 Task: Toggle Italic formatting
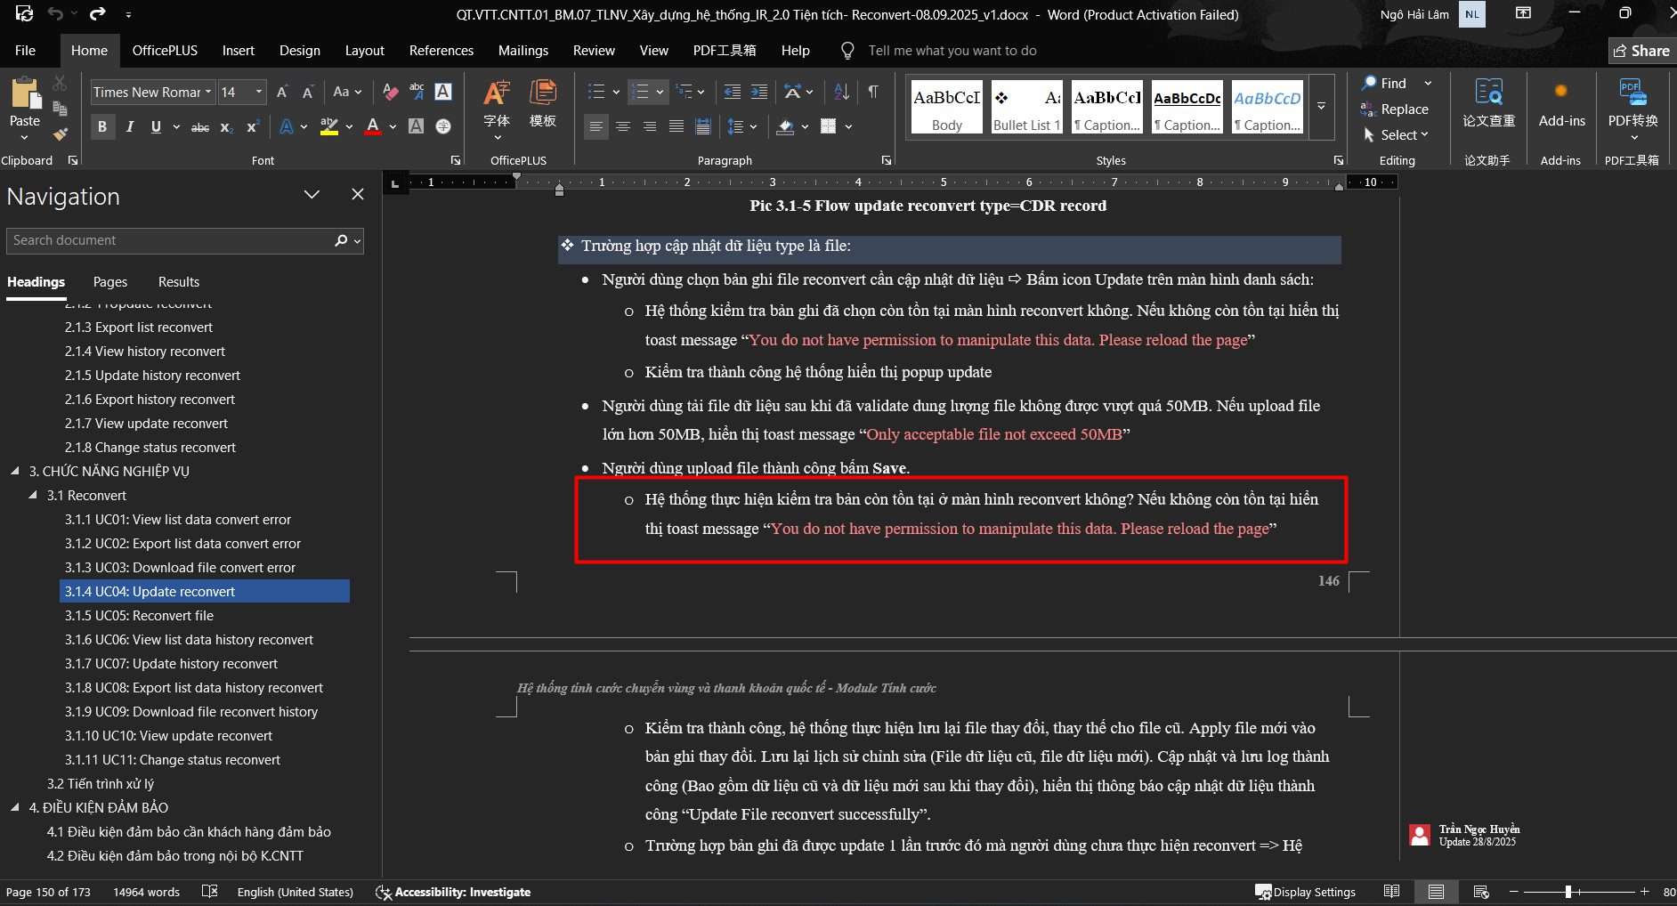coord(130,126)
